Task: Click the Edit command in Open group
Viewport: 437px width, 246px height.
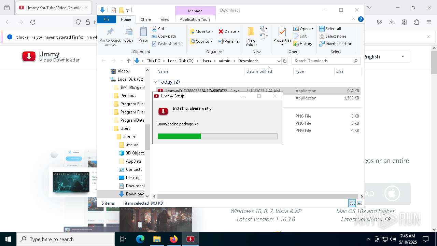Action: [x=300, y=36]
